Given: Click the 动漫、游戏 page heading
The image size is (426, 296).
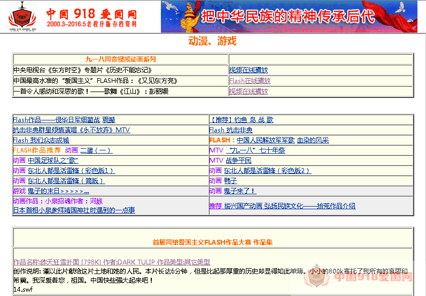Looking at the screenshot, I should pyautogui.click(x=212, y=41).
